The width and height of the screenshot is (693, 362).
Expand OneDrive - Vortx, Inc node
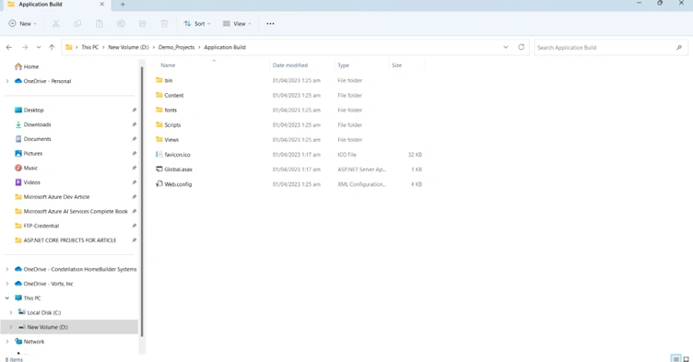pyautogui.click(x=7, y=284)
